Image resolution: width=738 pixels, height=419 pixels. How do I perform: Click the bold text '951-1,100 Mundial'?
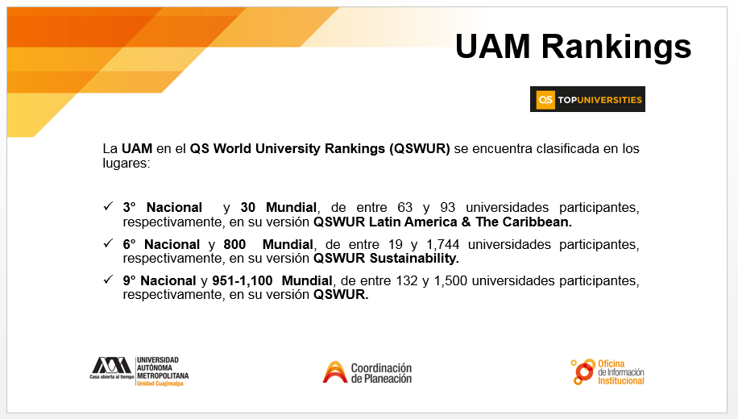(x=272, y=281)
